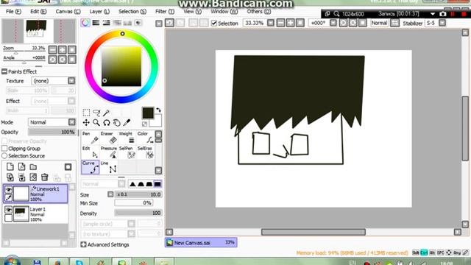Click the Normal blending button in toolbar

coord(379,23)
